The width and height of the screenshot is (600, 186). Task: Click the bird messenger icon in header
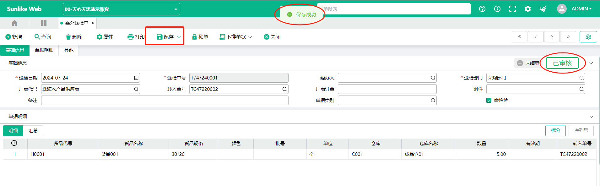tap(543, 9)
